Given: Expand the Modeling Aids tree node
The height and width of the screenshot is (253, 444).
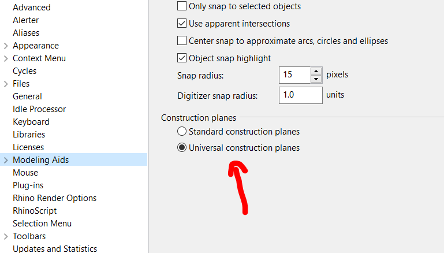Looking at the screenshot, I should (x=6, y=160).
